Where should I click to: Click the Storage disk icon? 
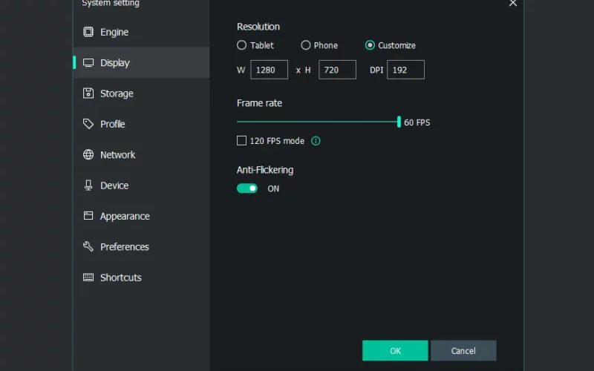(x=88, y=93)
